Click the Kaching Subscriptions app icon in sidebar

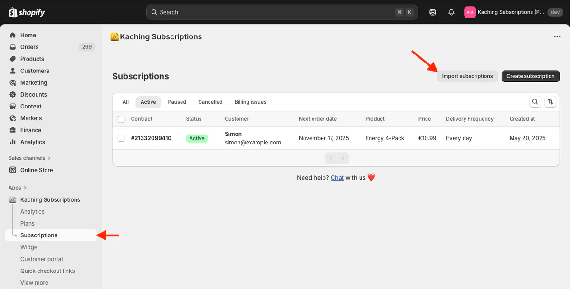coord(13,199)
